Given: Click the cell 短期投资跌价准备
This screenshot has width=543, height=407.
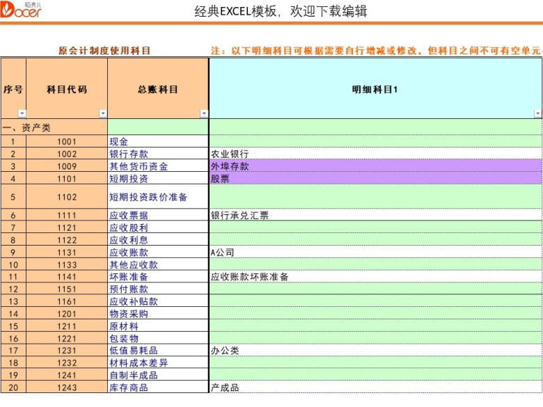Looking at the screenshot, I should pos(158,197).
